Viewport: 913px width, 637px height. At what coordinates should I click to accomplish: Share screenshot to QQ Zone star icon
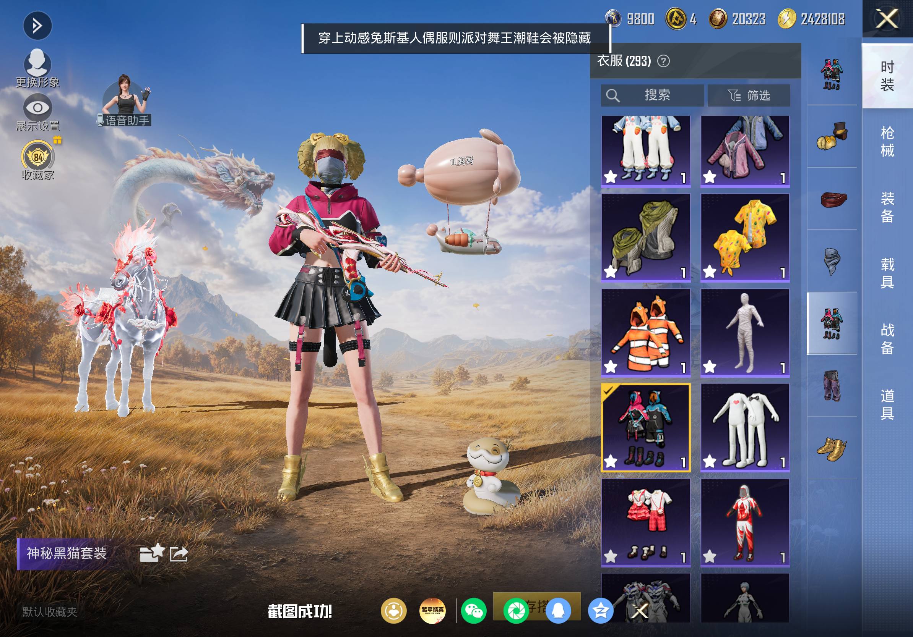coord(601,611)
